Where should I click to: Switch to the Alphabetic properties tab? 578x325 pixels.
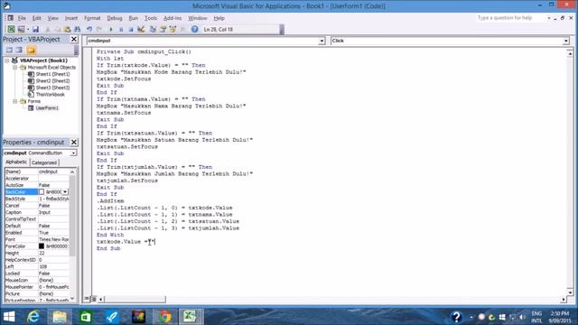[16, 162]
